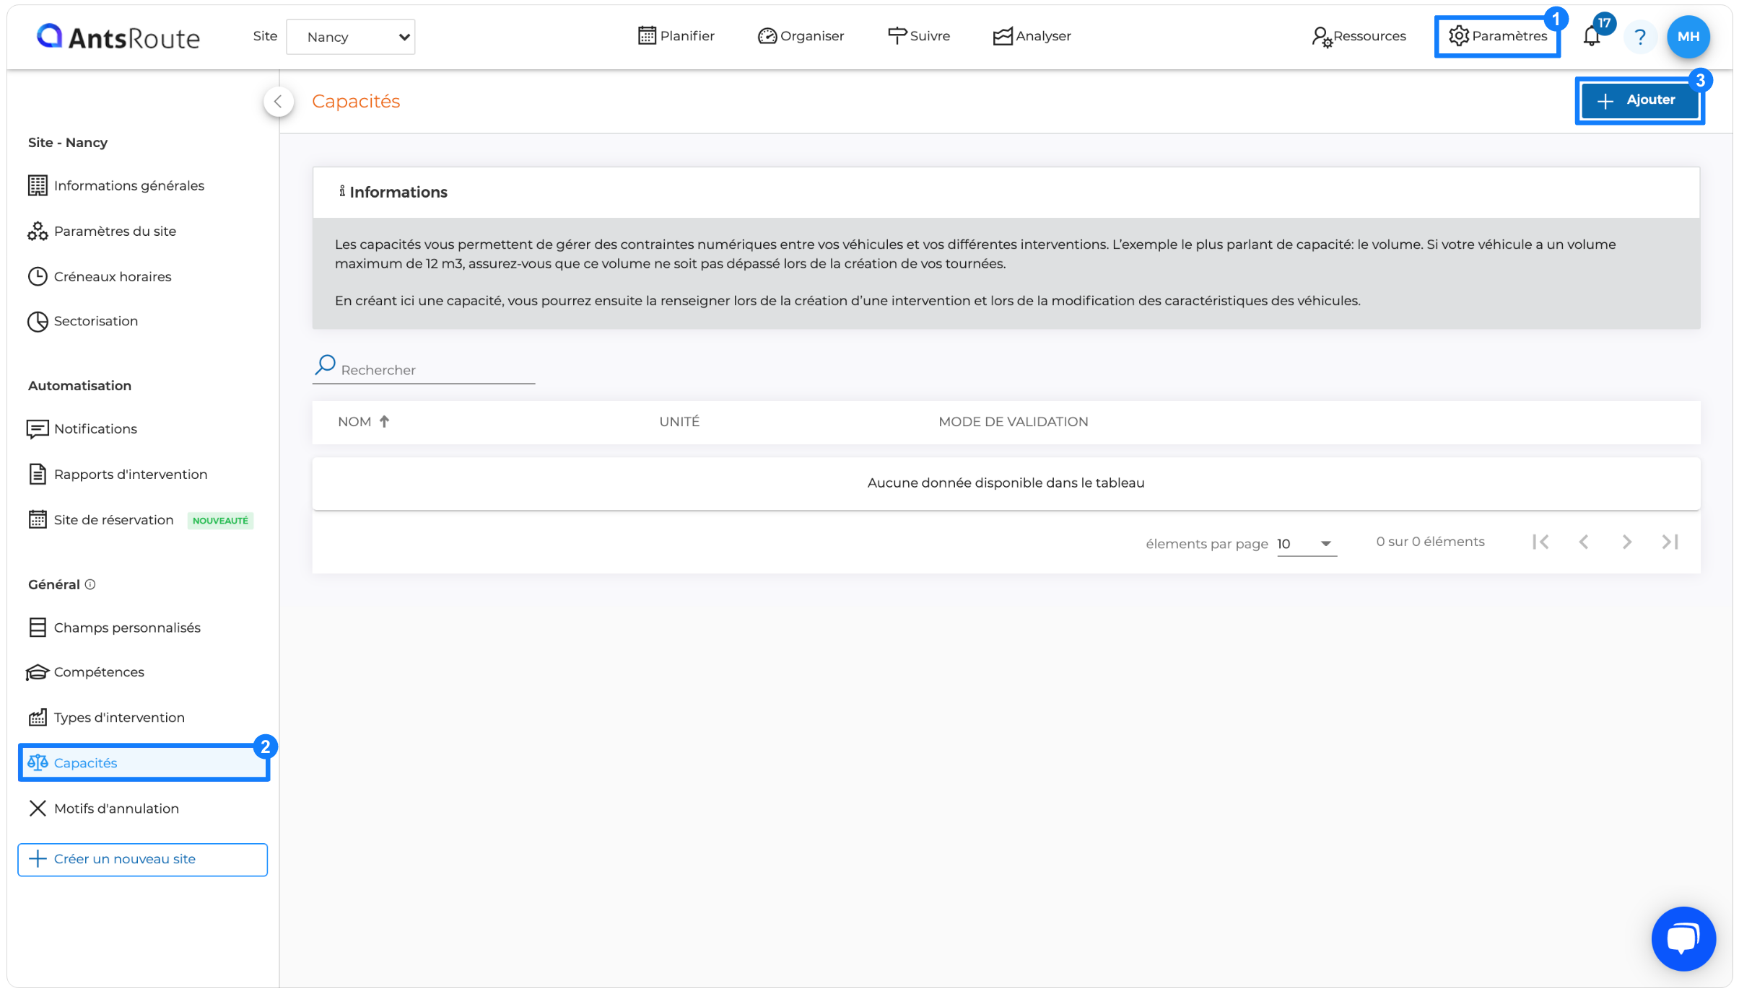Click the Notifications message icon in sidebar

tap(38, 429)
